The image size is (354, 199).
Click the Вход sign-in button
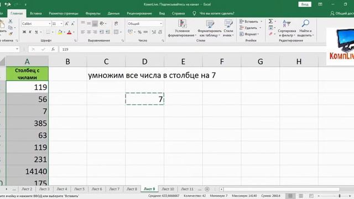pyautogui.click(x=305, y=4)
